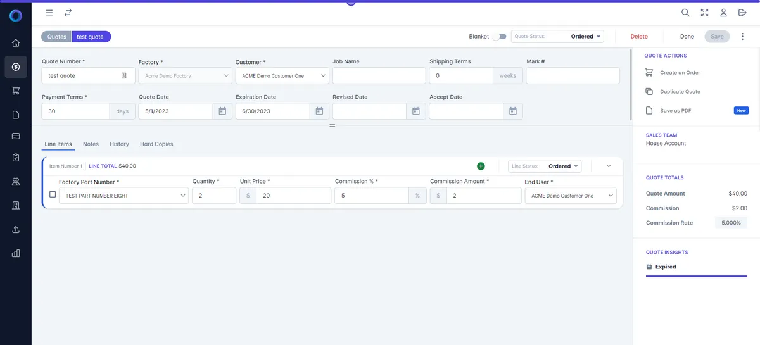Image resolution: width=760 pixels, height=345 pixels.
Task: Open the Expiration Date calendar picker
Action: pos(319,111)
